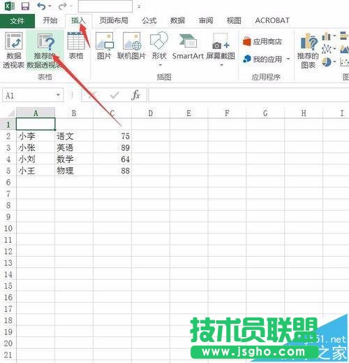Screen dimensions: 349x363
Task: Click the Select All corner triangle
Action: [x=10, y=113]
